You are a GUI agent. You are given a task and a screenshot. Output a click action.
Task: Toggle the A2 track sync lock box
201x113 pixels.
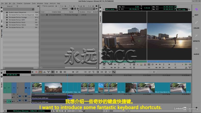(x=18, y=101)
